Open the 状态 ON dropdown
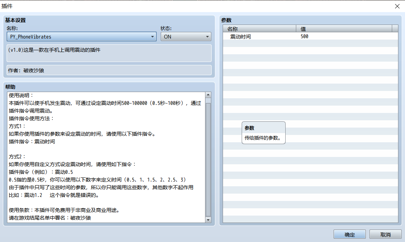 click(186, 37)
